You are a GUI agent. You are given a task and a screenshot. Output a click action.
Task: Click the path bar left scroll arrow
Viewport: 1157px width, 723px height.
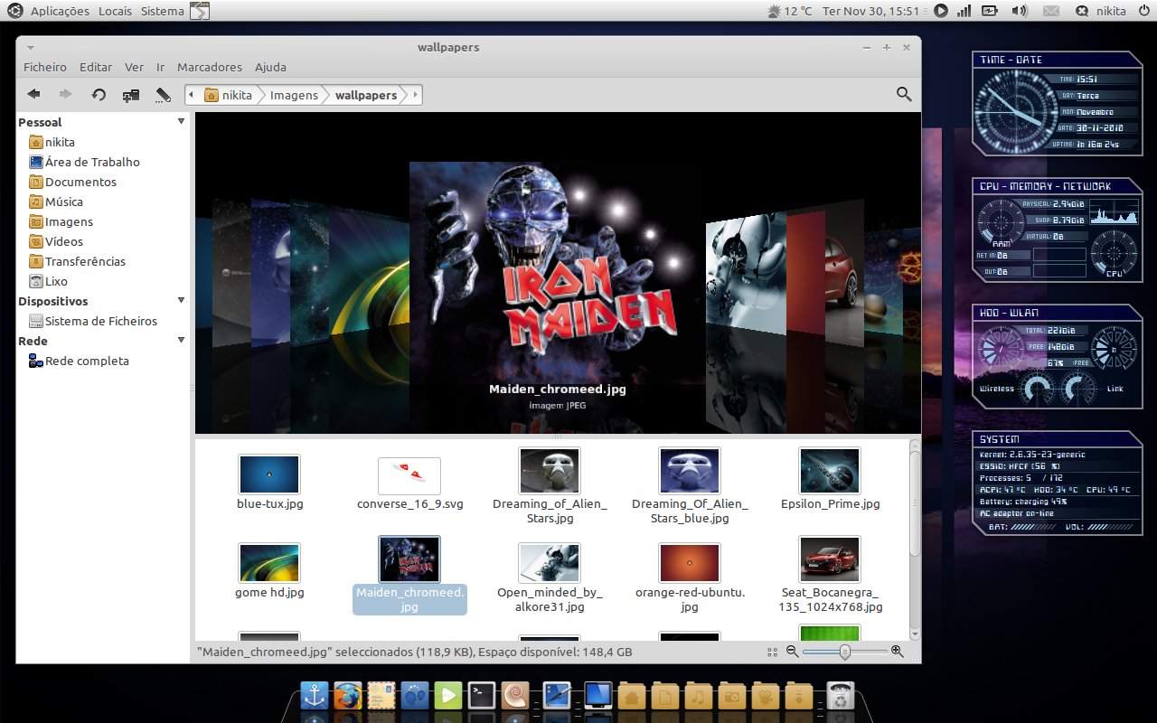click(192, 95)
